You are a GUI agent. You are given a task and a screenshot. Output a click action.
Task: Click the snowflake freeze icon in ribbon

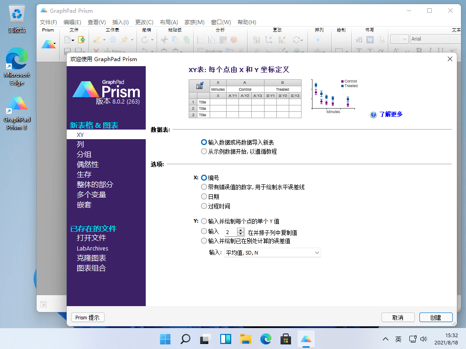(113, 40)
